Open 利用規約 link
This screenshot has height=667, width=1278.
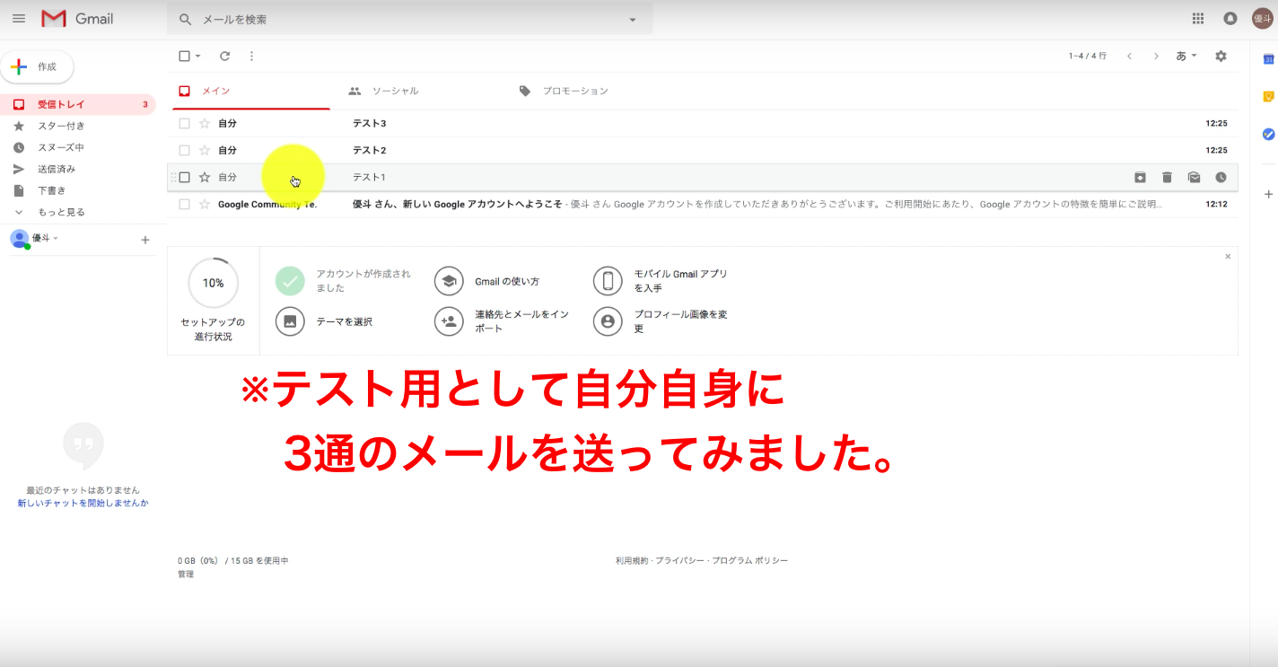[x=632, y=561]
